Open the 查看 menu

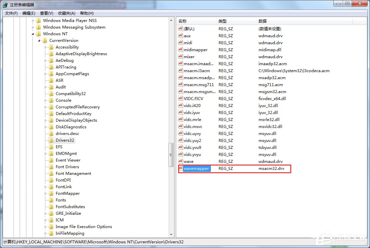click(46, 13)
